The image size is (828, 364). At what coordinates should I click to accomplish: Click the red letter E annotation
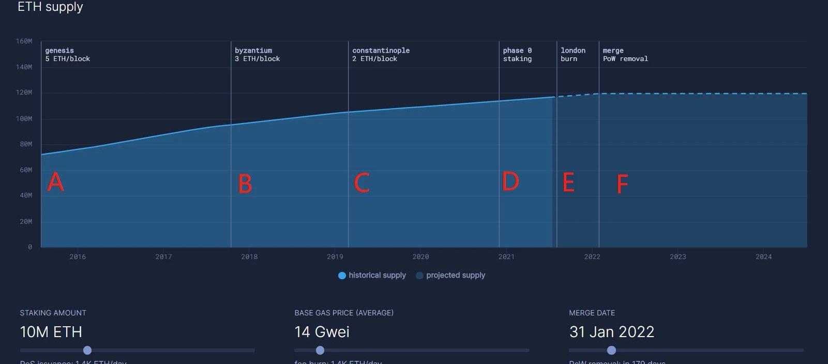point(568,183)
